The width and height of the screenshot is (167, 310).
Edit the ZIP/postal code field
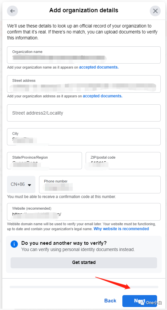[123, 161]
